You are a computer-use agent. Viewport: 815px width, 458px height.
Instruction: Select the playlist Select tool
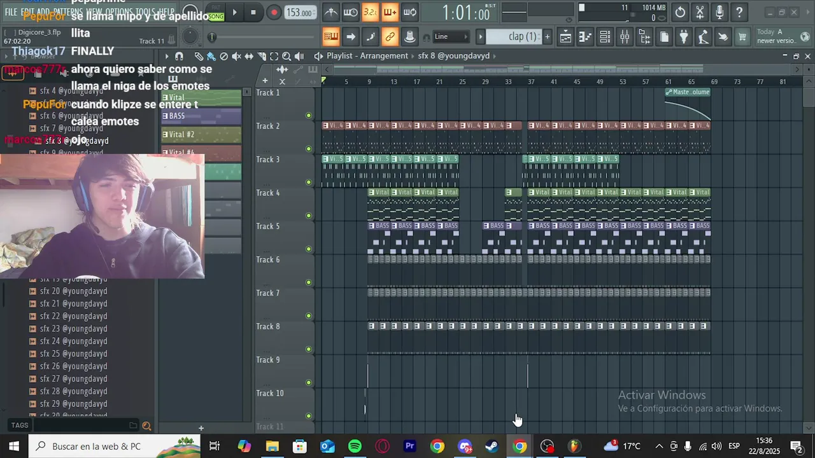(x=274, y=56)
